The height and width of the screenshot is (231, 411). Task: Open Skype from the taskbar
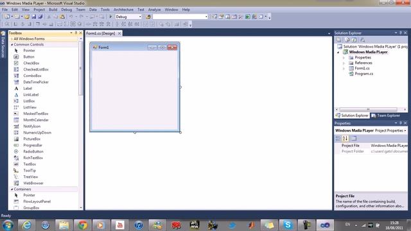click(288, 225)
